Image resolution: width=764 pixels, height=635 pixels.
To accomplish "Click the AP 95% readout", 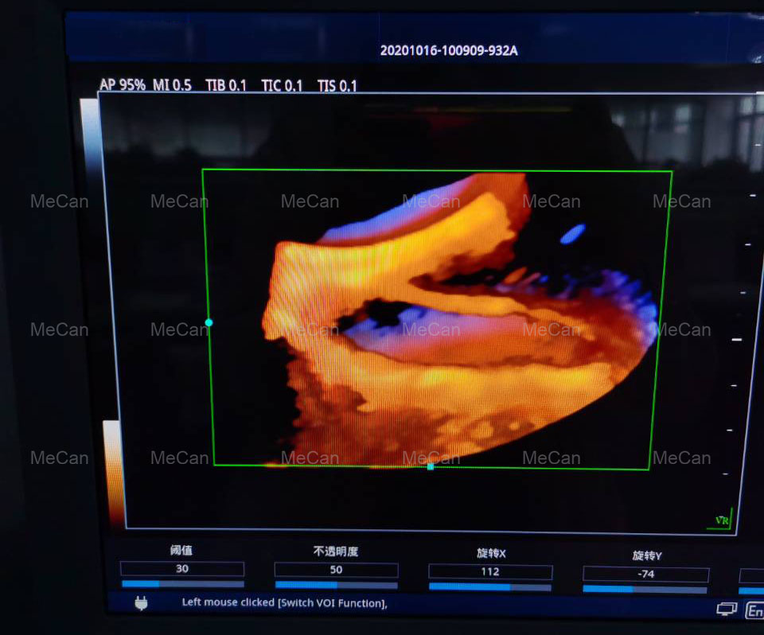I will pyautogui.click(x=123, y=85).
